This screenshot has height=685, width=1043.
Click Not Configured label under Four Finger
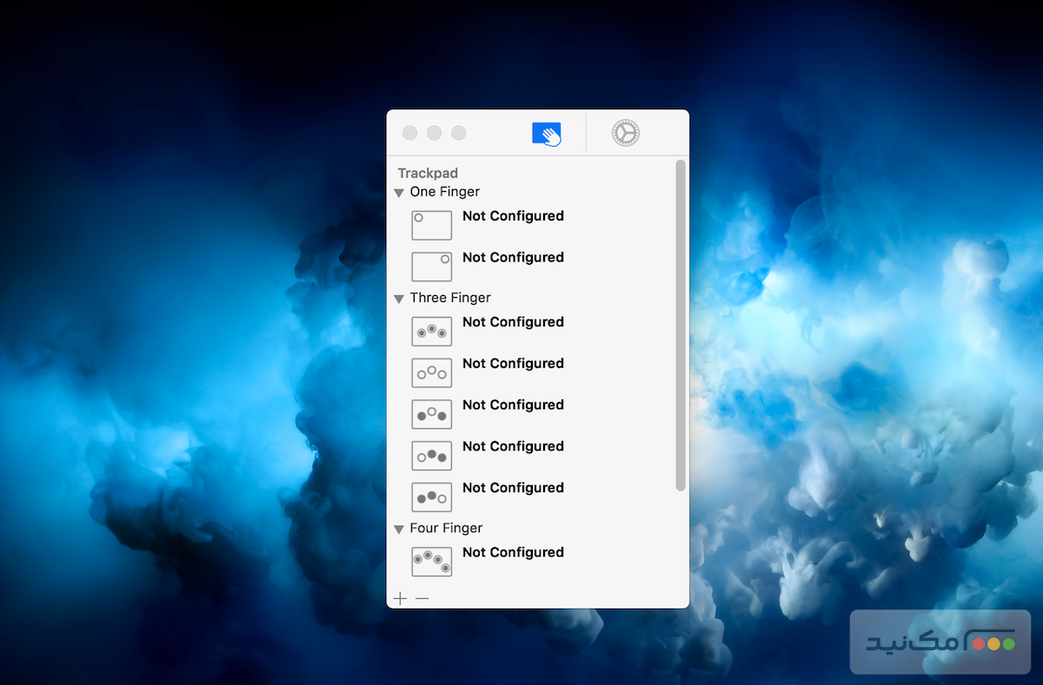tap(513, 552)
